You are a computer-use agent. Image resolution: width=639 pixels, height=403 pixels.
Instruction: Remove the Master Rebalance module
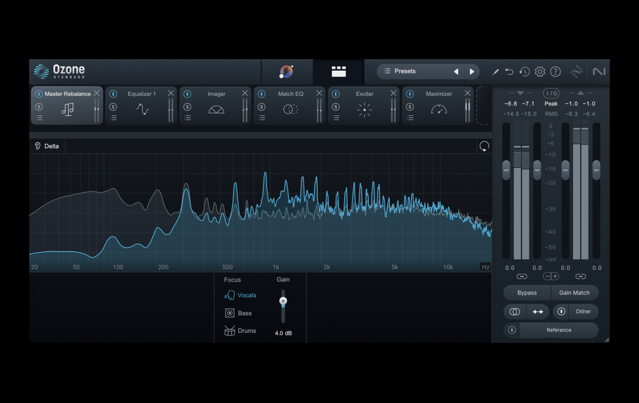coord(97,93)
